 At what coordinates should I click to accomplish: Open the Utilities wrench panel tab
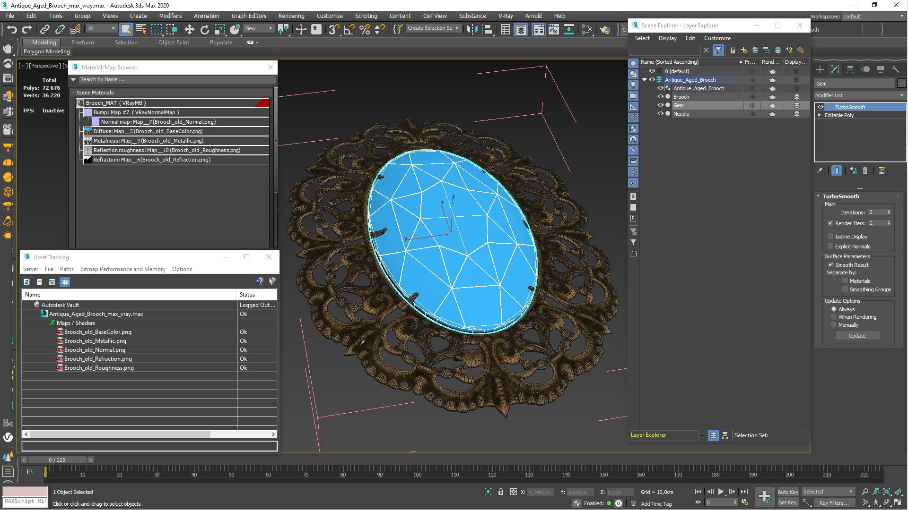pos(895,69)
